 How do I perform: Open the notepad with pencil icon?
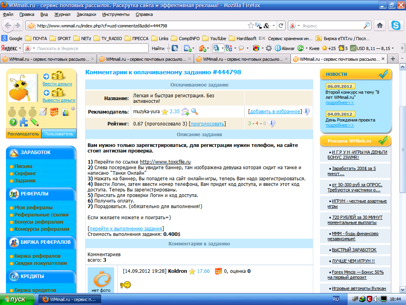pos(43,112)
